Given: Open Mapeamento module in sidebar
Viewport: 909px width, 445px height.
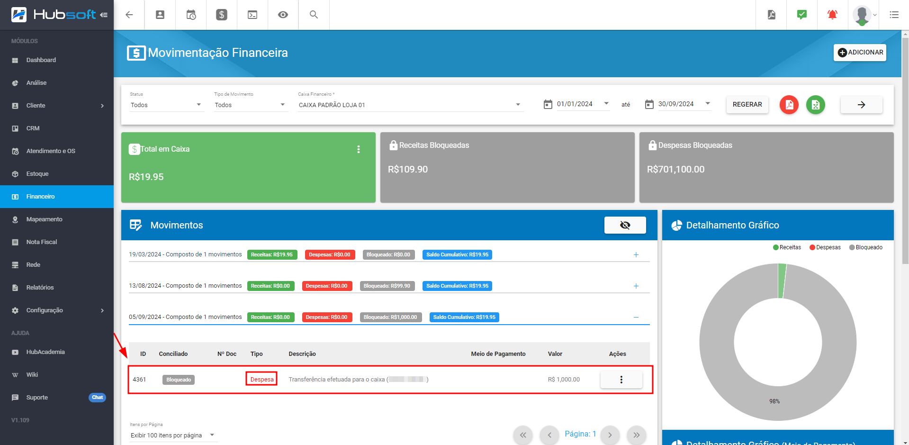Looking at the screenshot, I should tap(57, 219).
